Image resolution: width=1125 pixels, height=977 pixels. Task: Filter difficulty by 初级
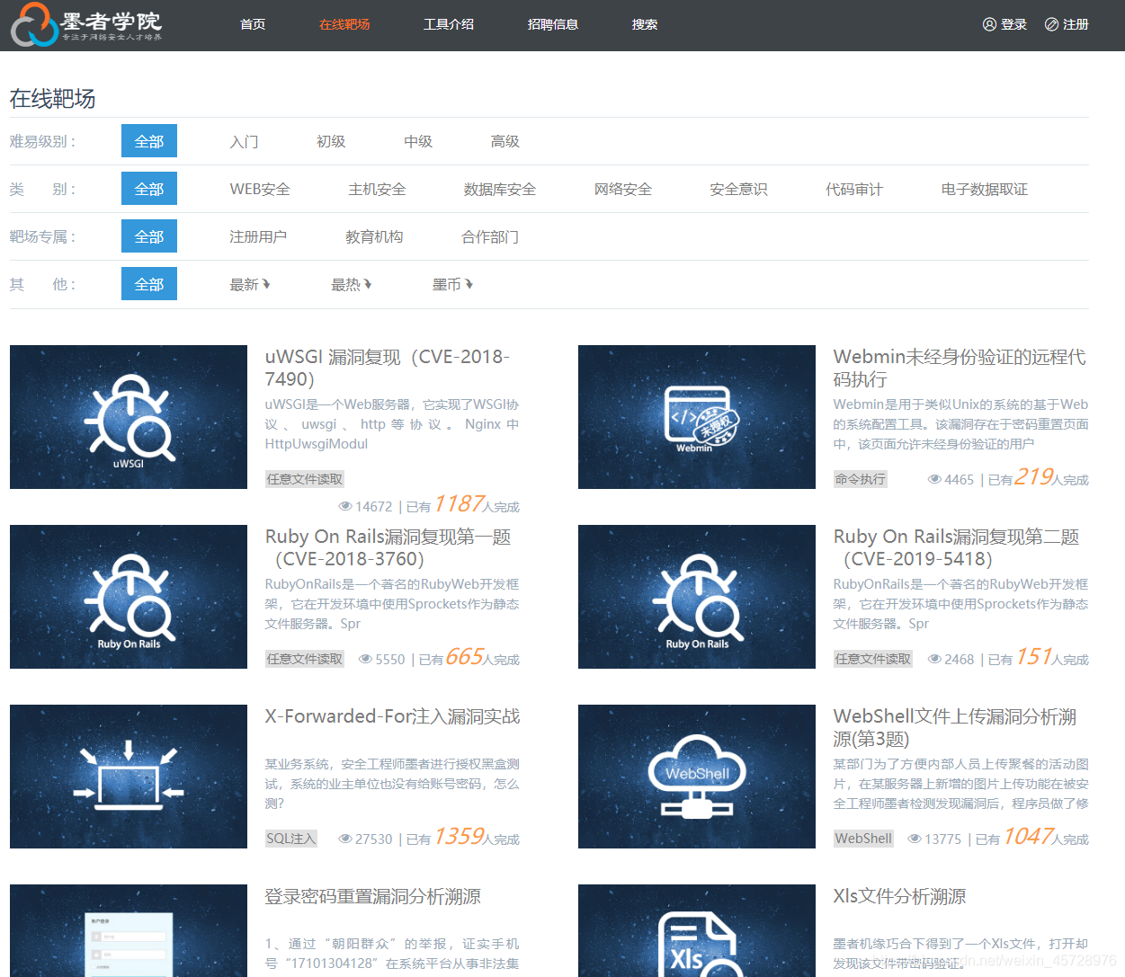tap(331, 141)
